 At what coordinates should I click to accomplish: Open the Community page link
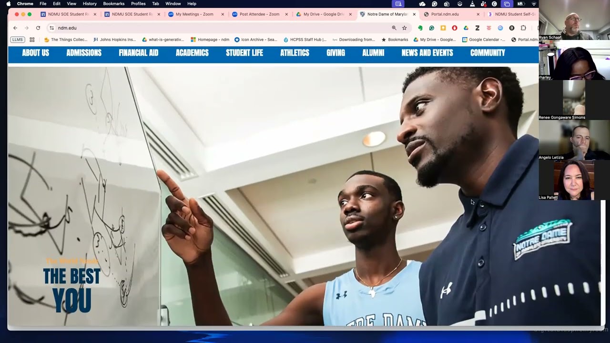tap(488, 53)
